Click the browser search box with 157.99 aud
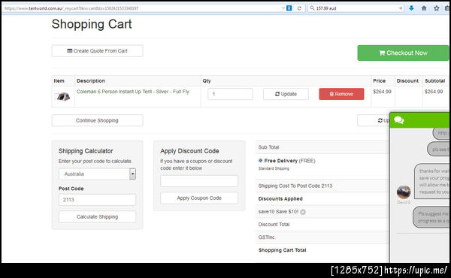Screen dimensions: 451x278 coord(356,8)
